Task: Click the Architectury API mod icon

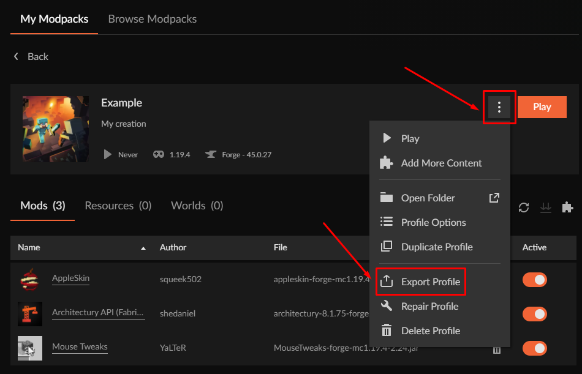Action: 30,313
